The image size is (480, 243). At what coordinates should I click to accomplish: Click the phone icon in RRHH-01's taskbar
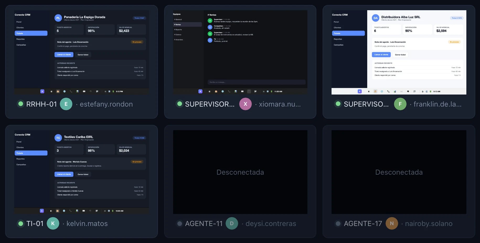pyautogui.click(x=71, y=91)
